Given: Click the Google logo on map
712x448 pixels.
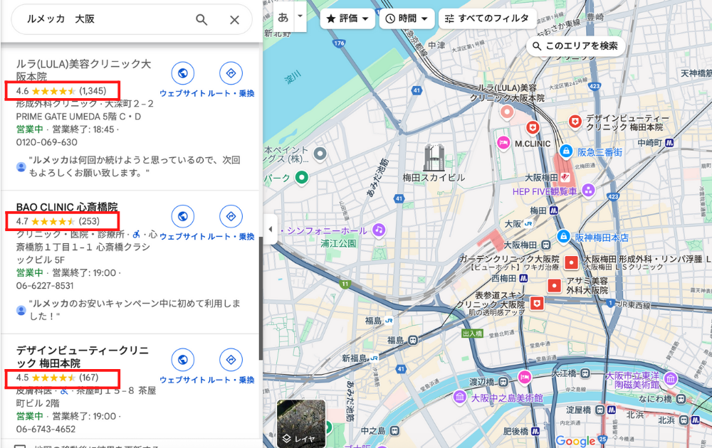Looking at the screenshot, I should pyautogui.click(x=575, y=441).
